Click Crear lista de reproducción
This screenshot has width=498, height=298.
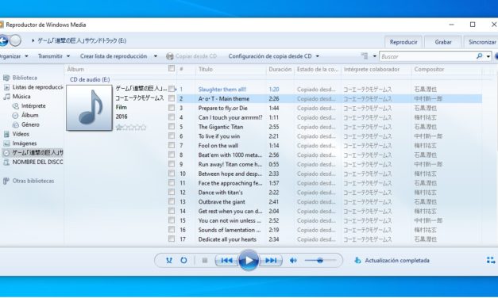(114, 56)
